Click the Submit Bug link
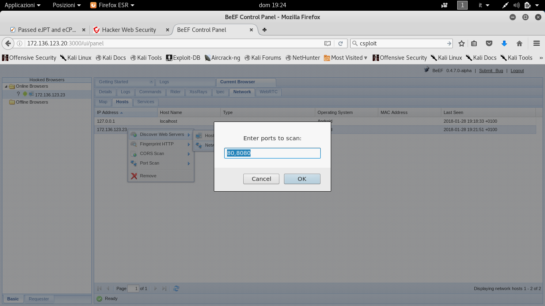Viewport: 545px width, 306px height. tap(491, 71)
